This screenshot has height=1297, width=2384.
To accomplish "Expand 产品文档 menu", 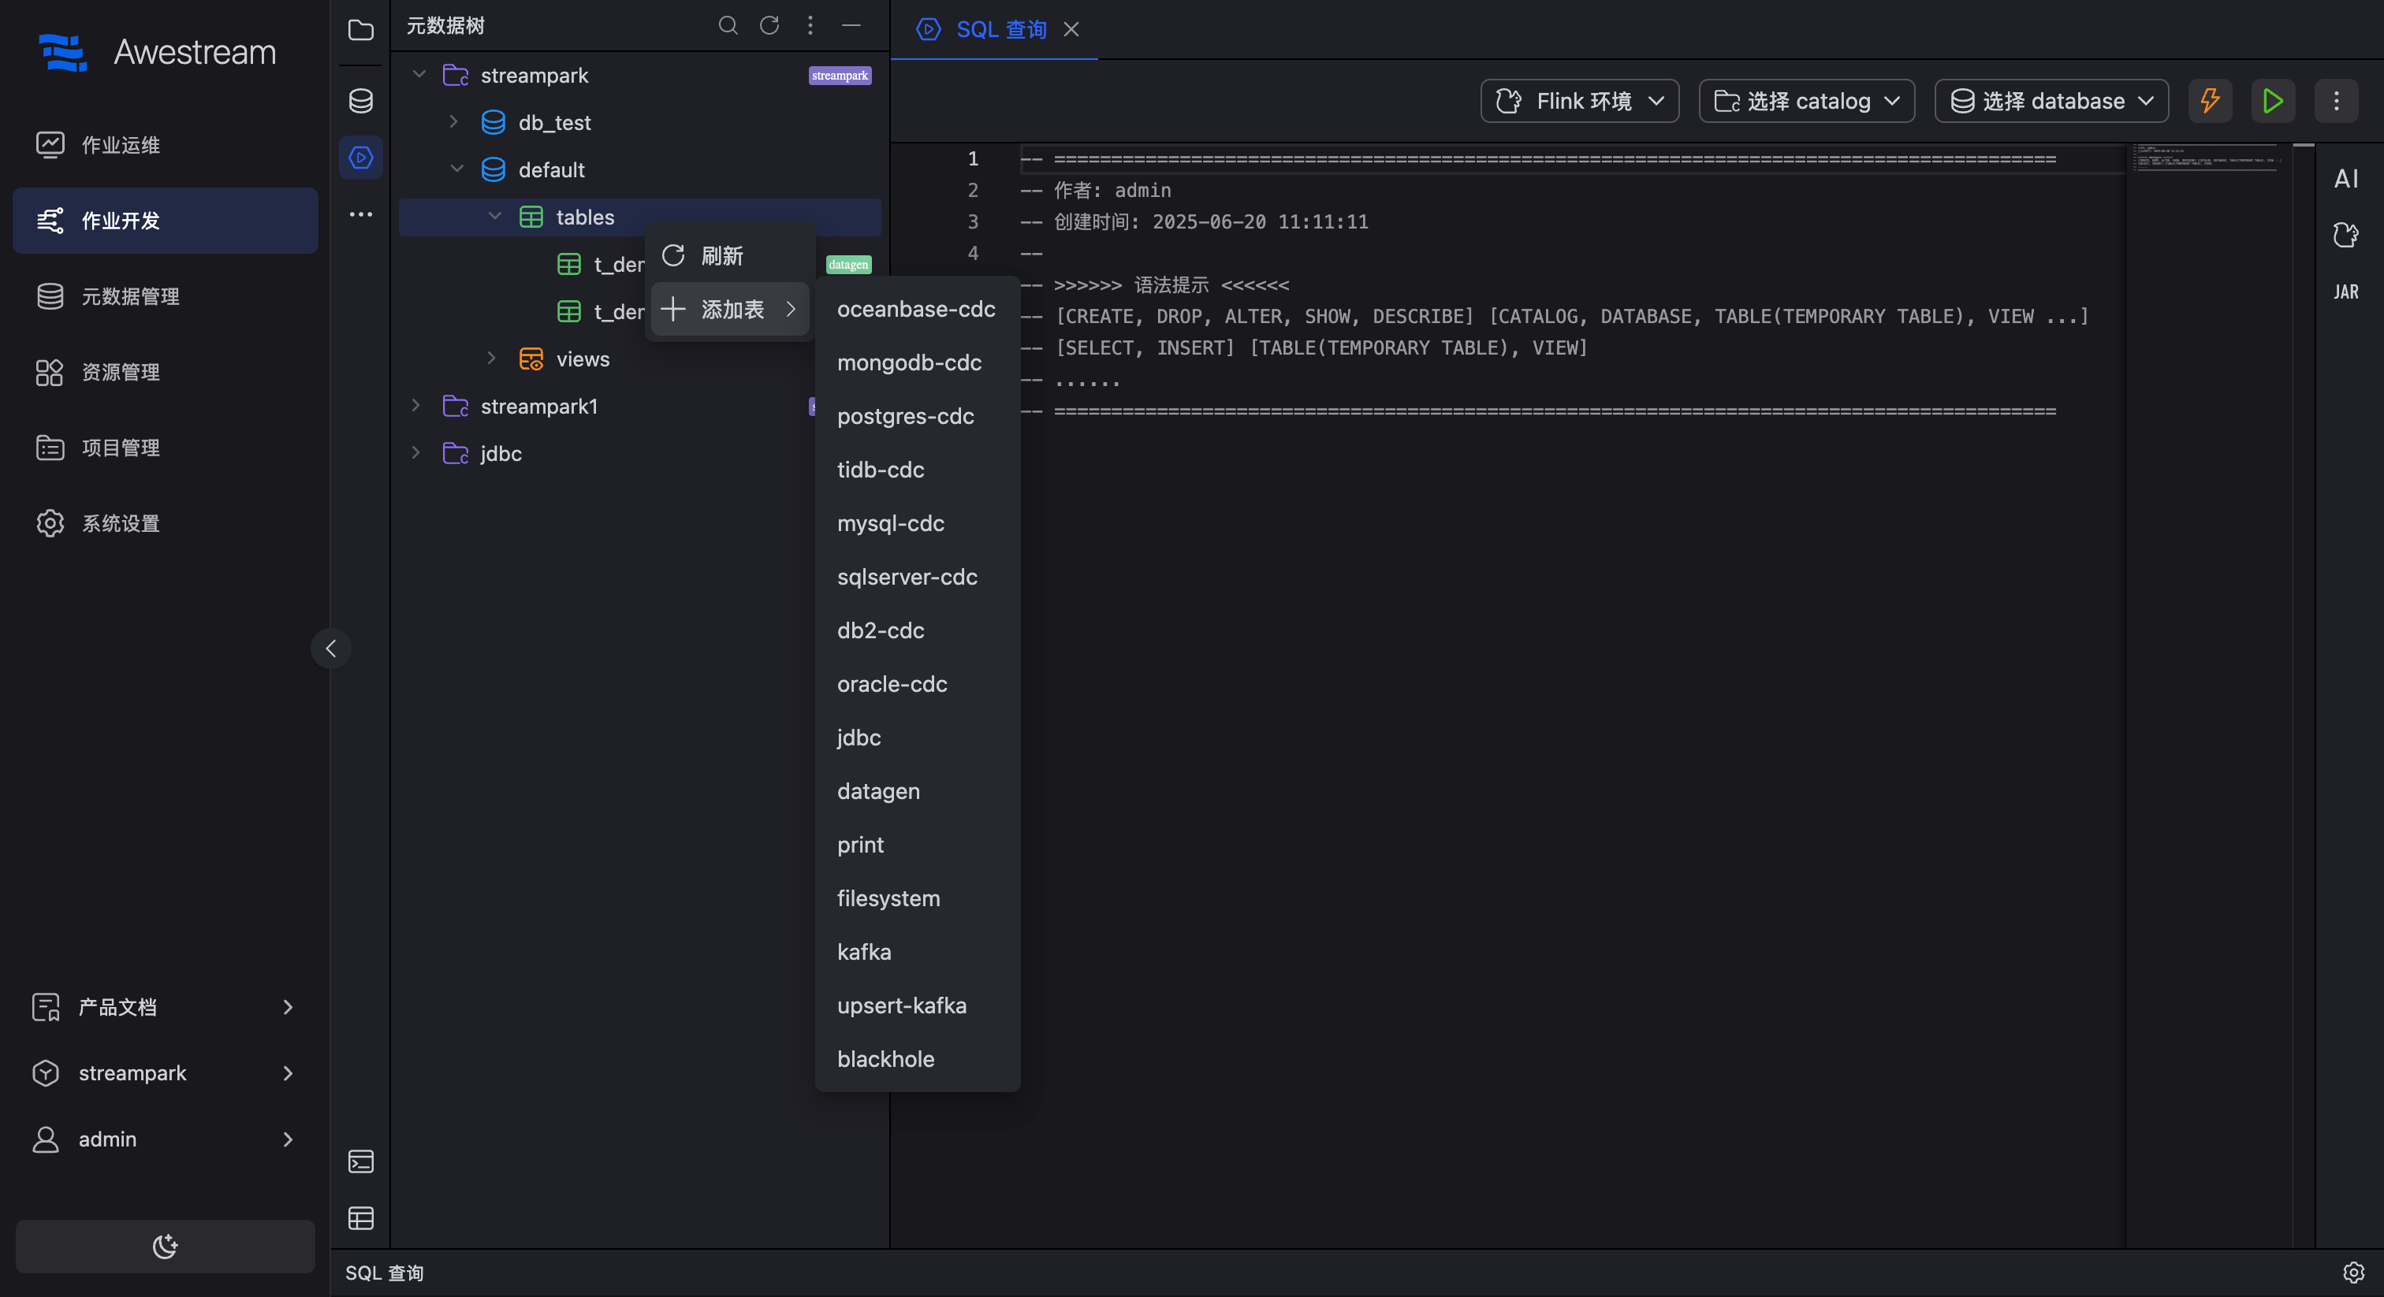I will point(165,1006).
